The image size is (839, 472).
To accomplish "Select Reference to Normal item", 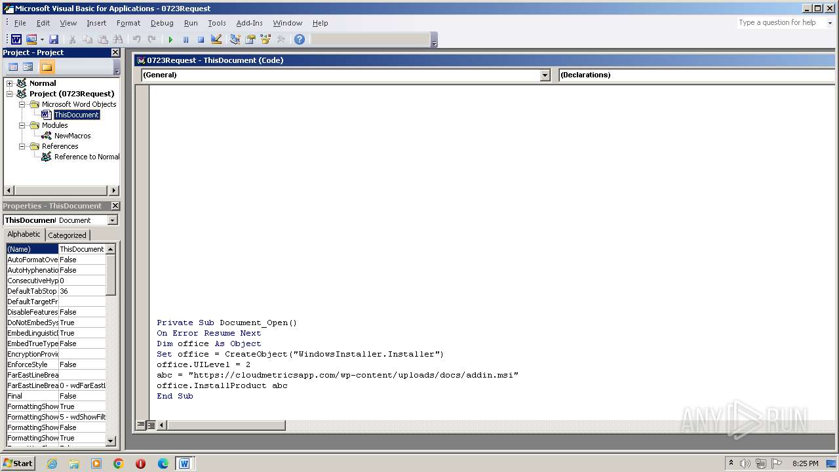I will coord(87,157).
